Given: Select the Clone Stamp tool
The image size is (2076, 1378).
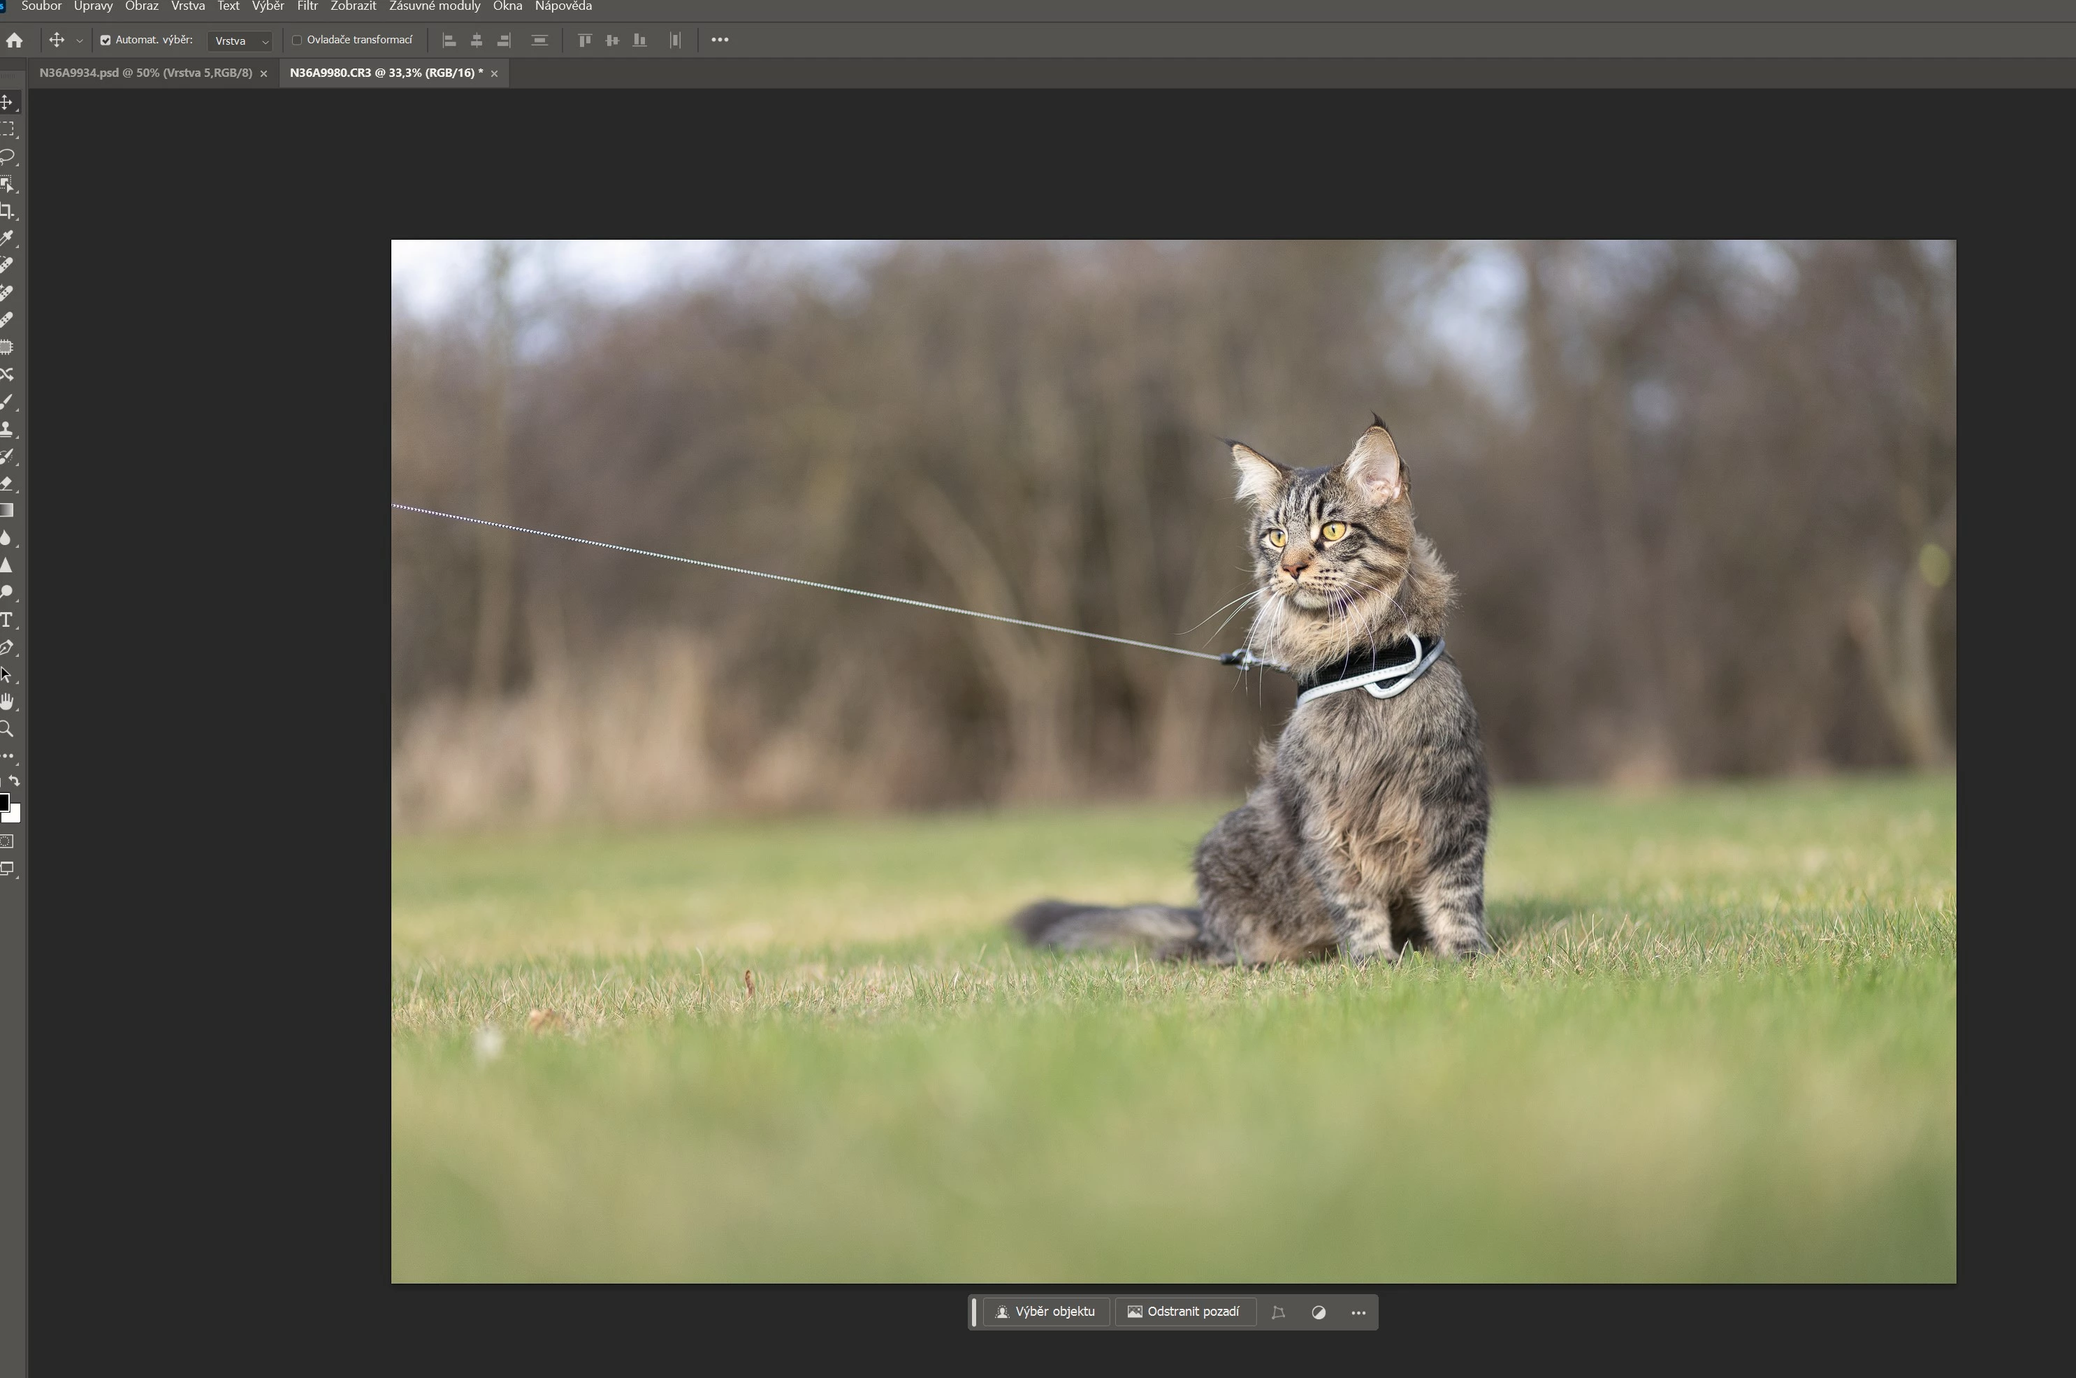Looking at the screenshot, I should click(7, 429).
